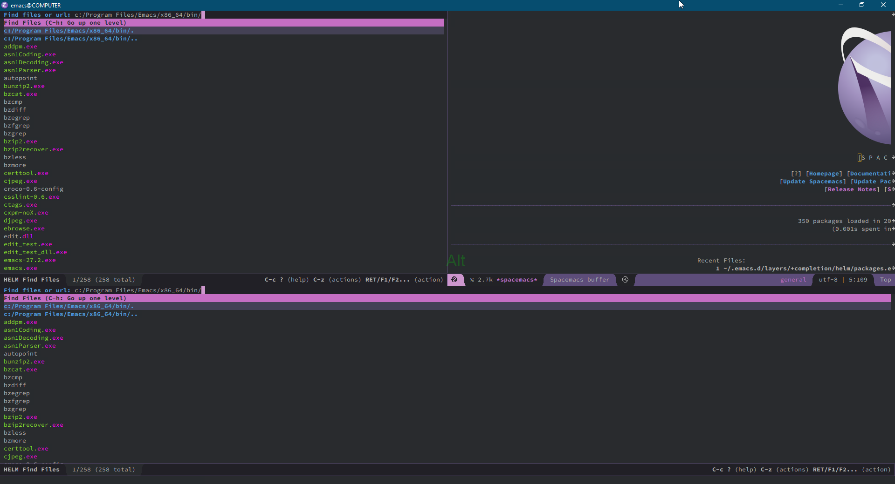Viewport: 895px width, 484px height.
Task: Open the Homepage link
Action: [x=824, y=174]
